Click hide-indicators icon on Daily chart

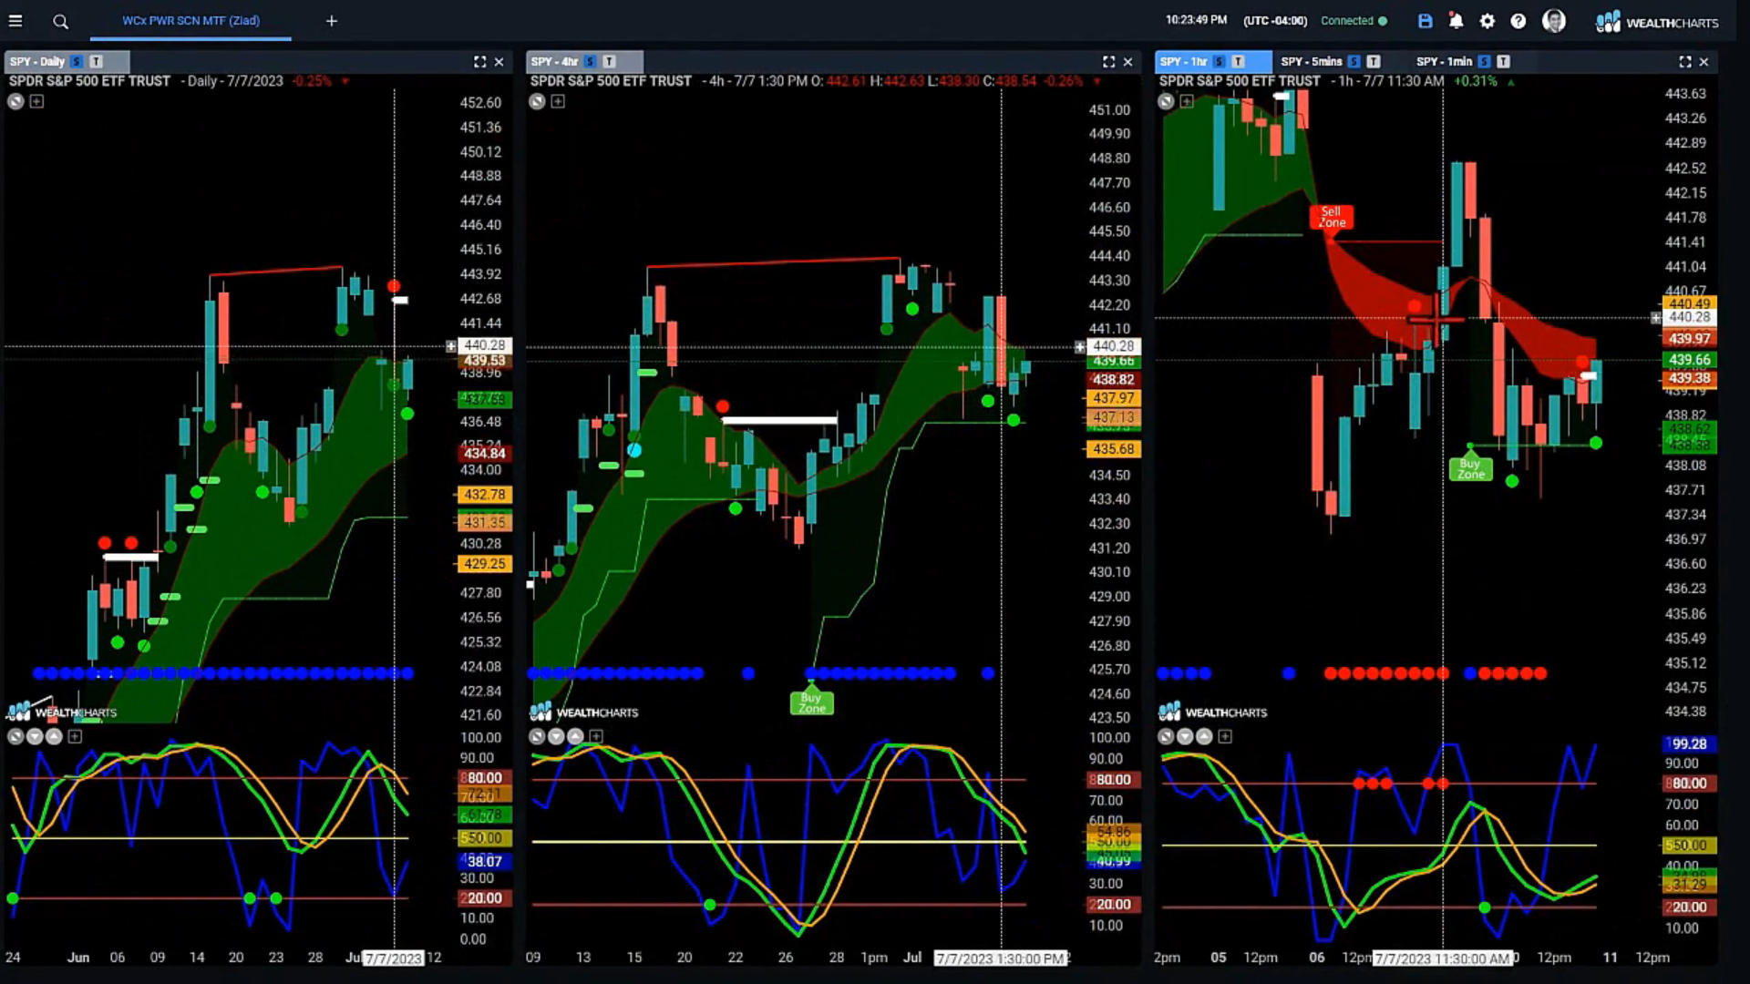pyautogui.click(x=15, y=101)
